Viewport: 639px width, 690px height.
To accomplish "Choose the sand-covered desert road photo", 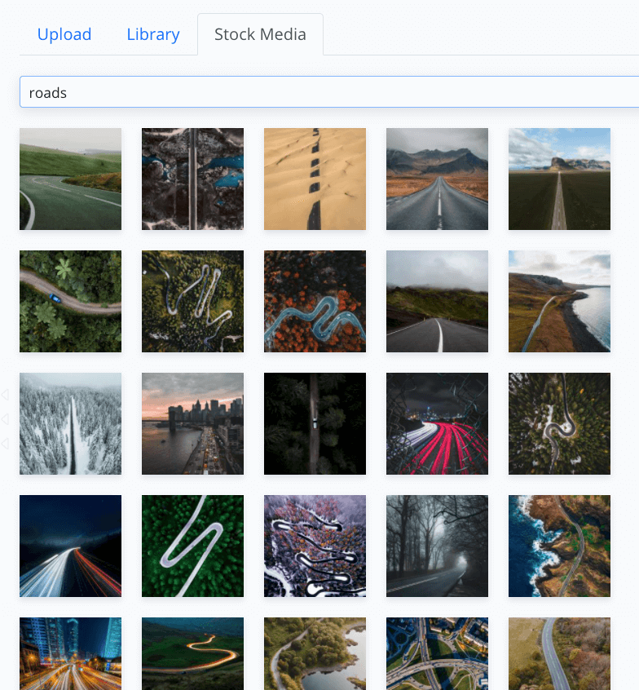I will 315,179.
